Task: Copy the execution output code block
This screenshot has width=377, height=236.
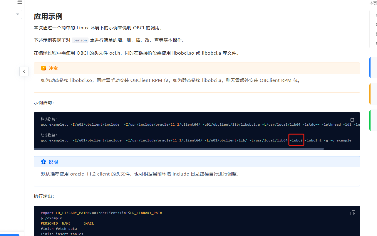Action: 353,213
